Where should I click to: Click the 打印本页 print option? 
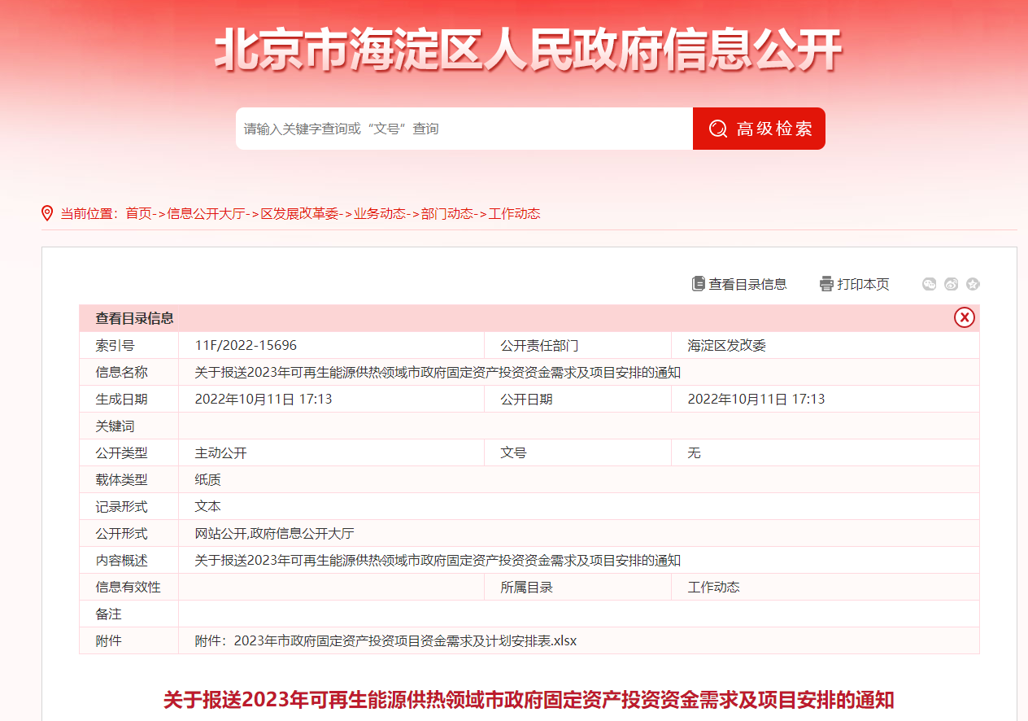point(864,284)
